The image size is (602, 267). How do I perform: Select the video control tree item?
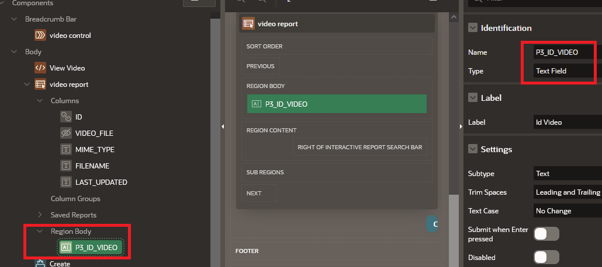click(70, 35)
